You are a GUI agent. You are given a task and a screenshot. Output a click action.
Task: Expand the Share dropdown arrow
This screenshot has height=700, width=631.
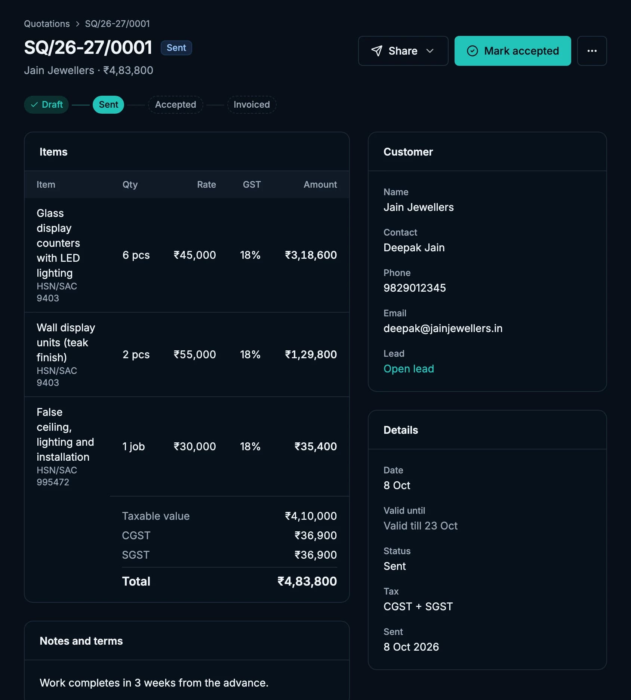pos(430,51)
